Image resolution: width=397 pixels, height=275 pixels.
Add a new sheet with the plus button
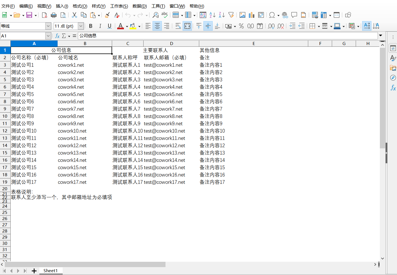point(34,270)
